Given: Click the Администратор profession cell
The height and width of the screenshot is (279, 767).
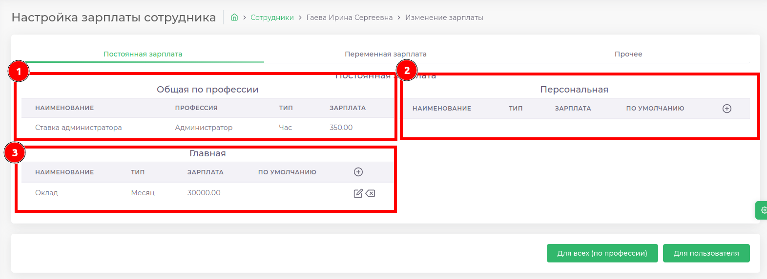Looking at the screenshot, I should pyautogui.click(x=204, y=128).
